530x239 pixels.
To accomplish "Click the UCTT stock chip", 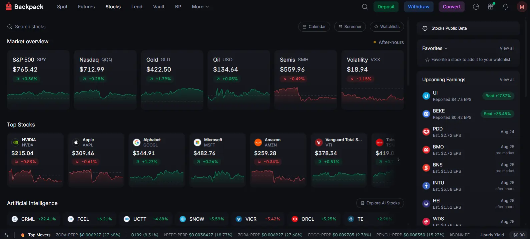I will coord(146,219).
